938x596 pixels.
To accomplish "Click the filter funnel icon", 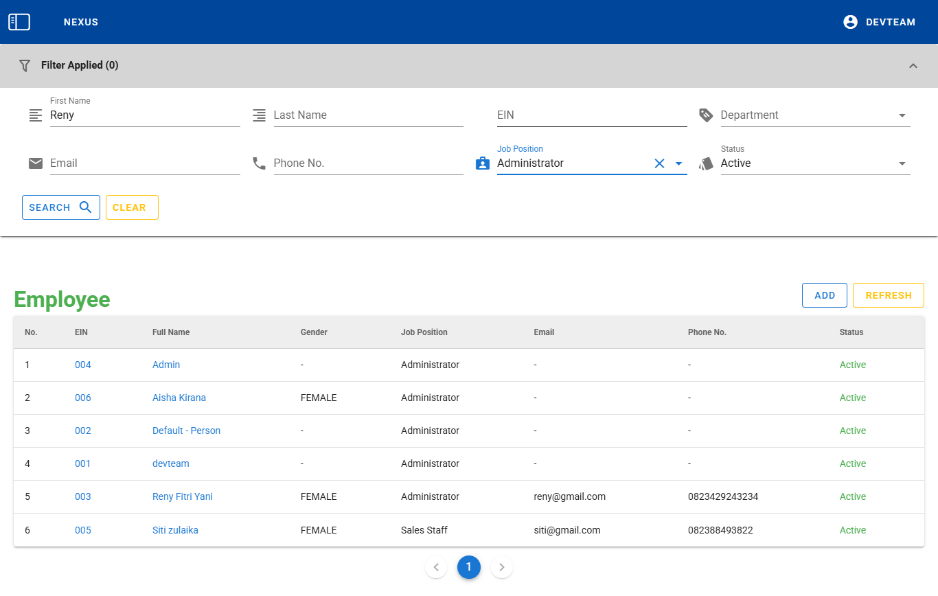I will [x=25, y=65].
